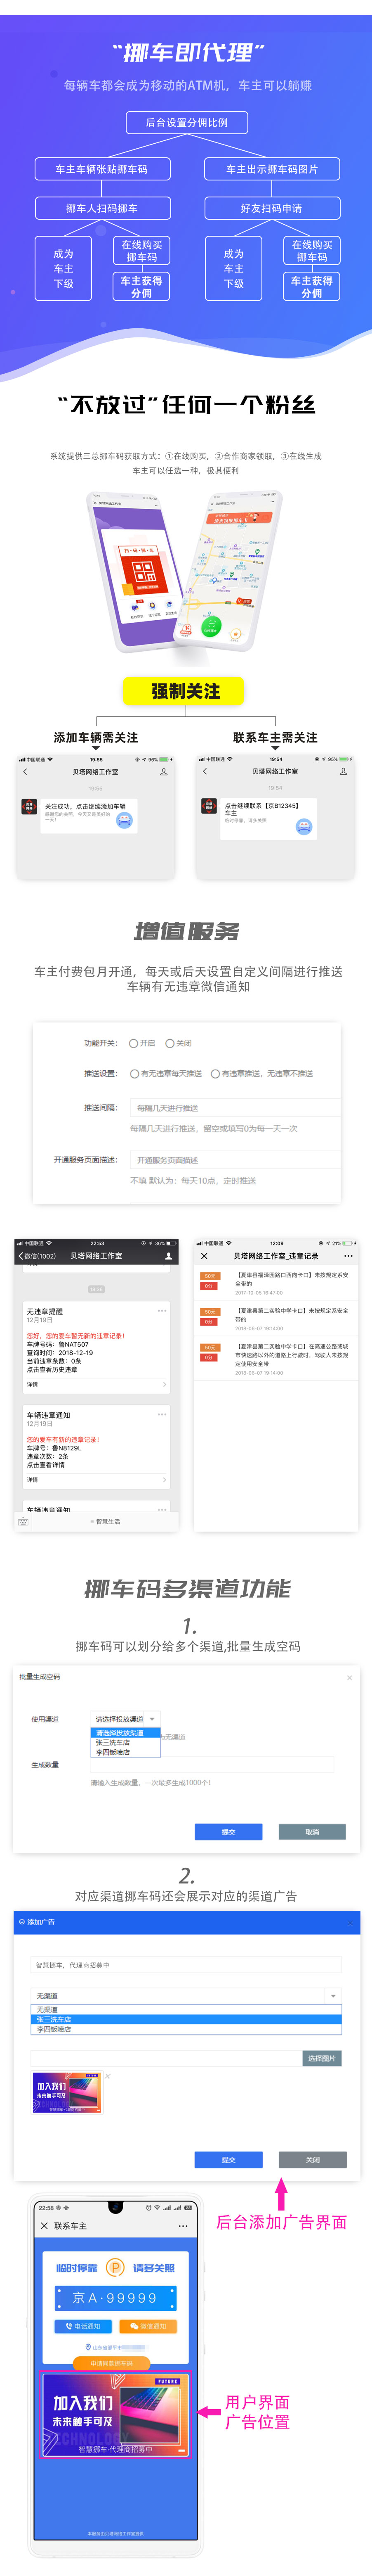
Task: Click the 智慧挪车，代理商招募中 title field
Action: 186,1965
